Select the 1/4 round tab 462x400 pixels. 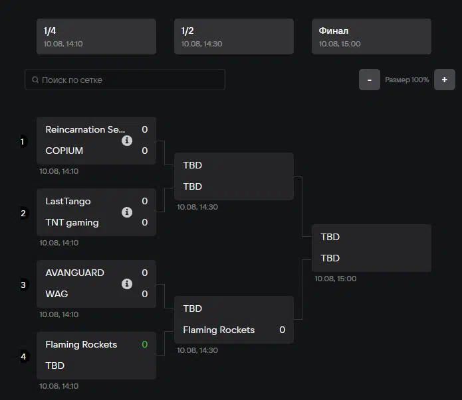(x=96, y=36)
